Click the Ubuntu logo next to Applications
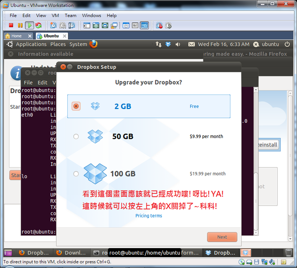This screenshot has height=268, width=297. (10, 44)
